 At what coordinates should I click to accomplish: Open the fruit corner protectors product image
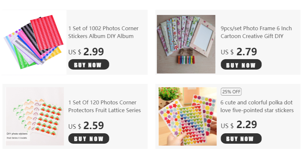click(x=35, y=116)
